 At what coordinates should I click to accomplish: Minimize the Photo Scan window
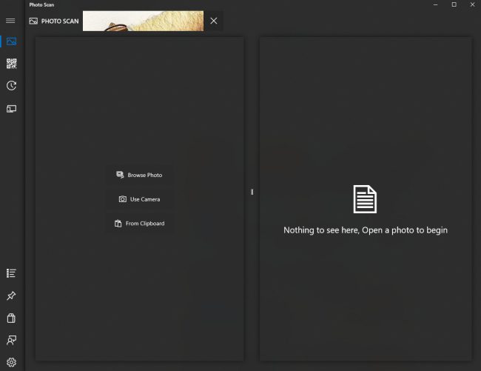pyautogui.click(x=435, y=4)
